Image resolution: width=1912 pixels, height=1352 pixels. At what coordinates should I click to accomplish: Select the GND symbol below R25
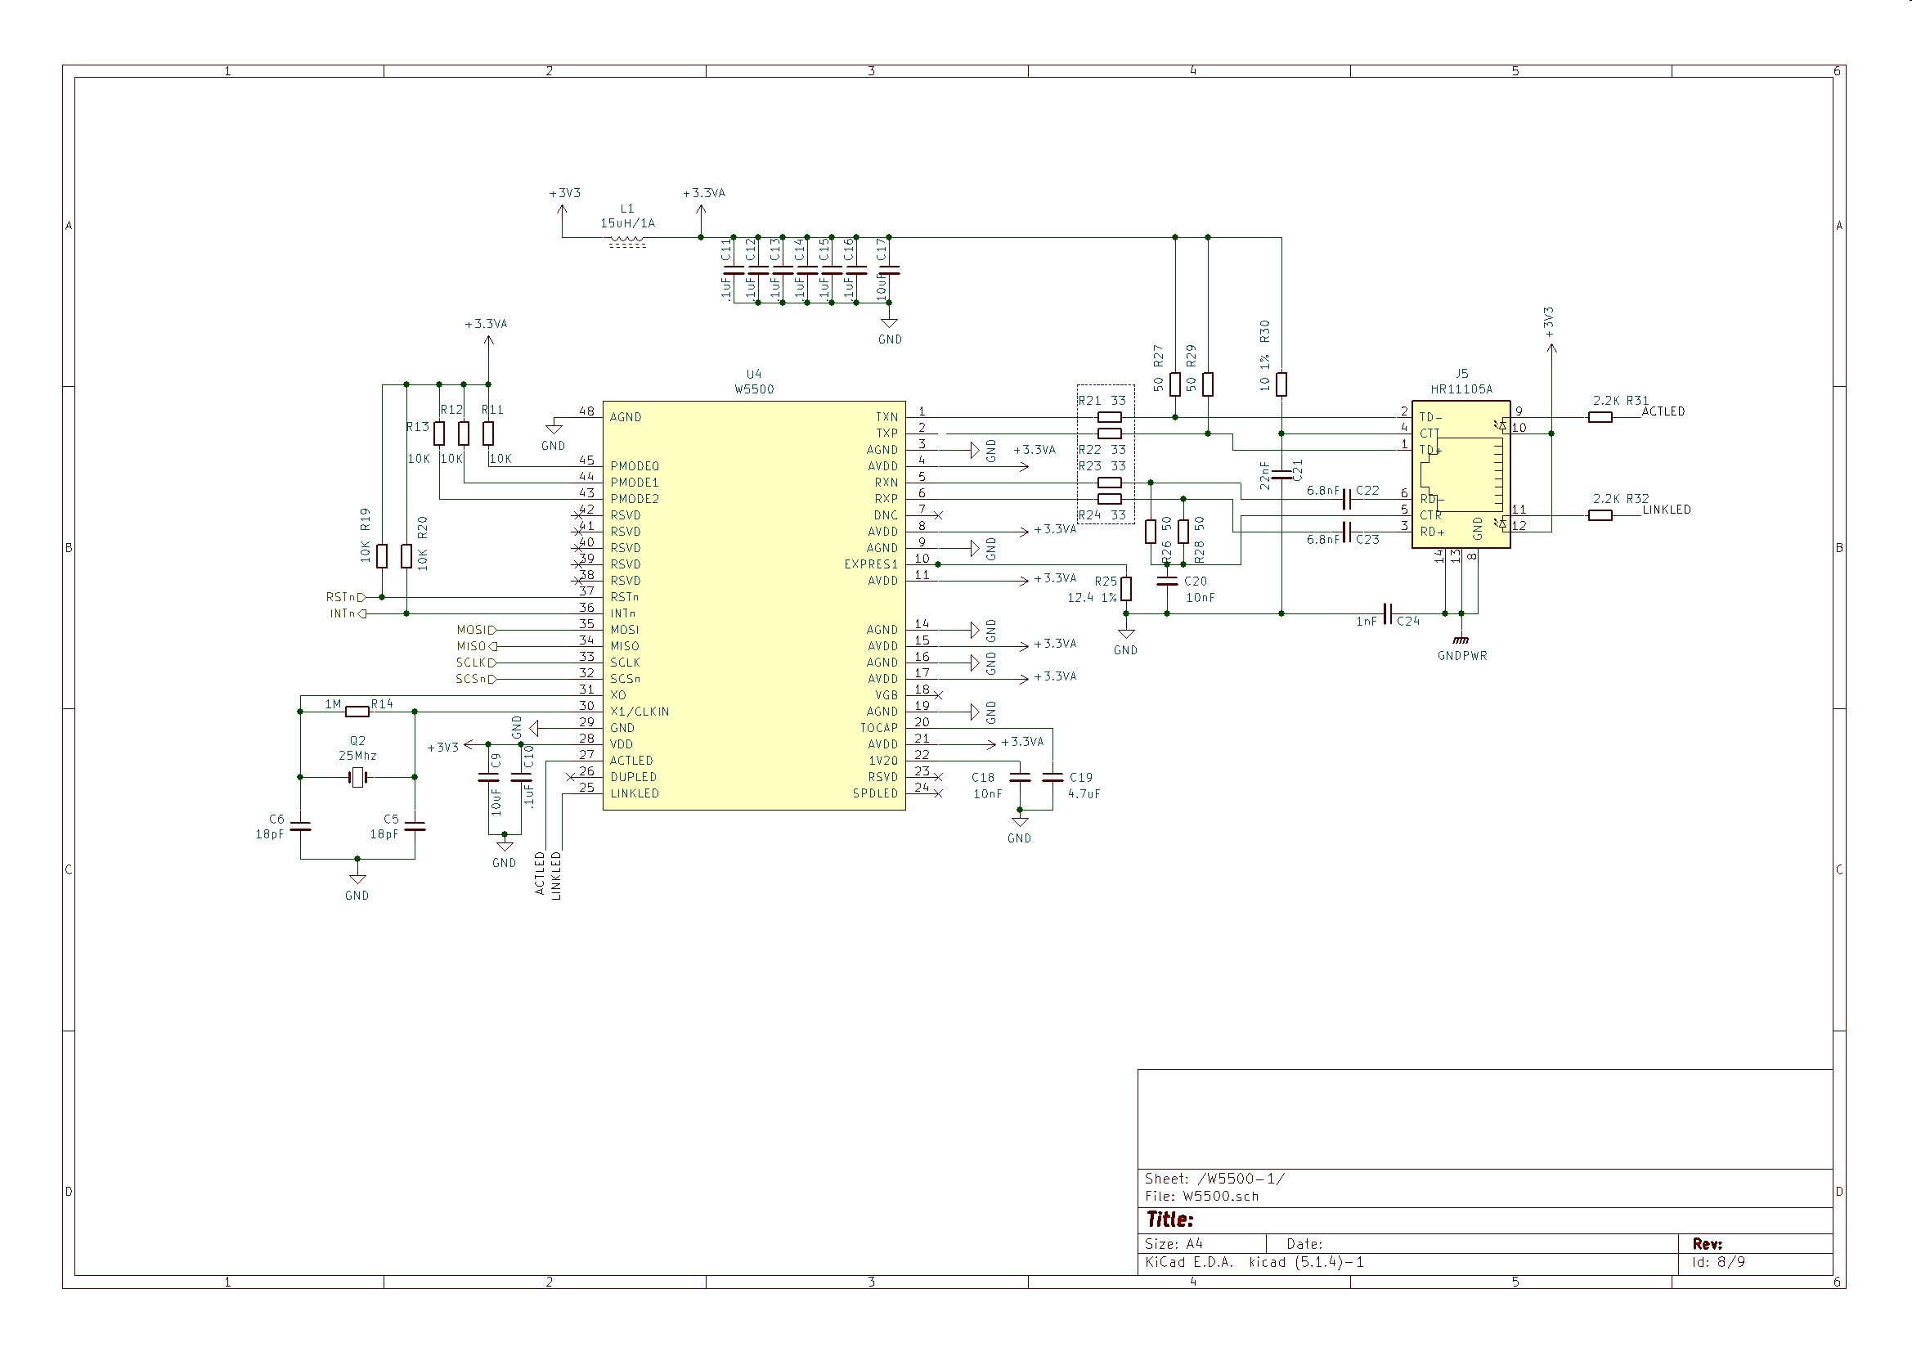point(1126,635)
